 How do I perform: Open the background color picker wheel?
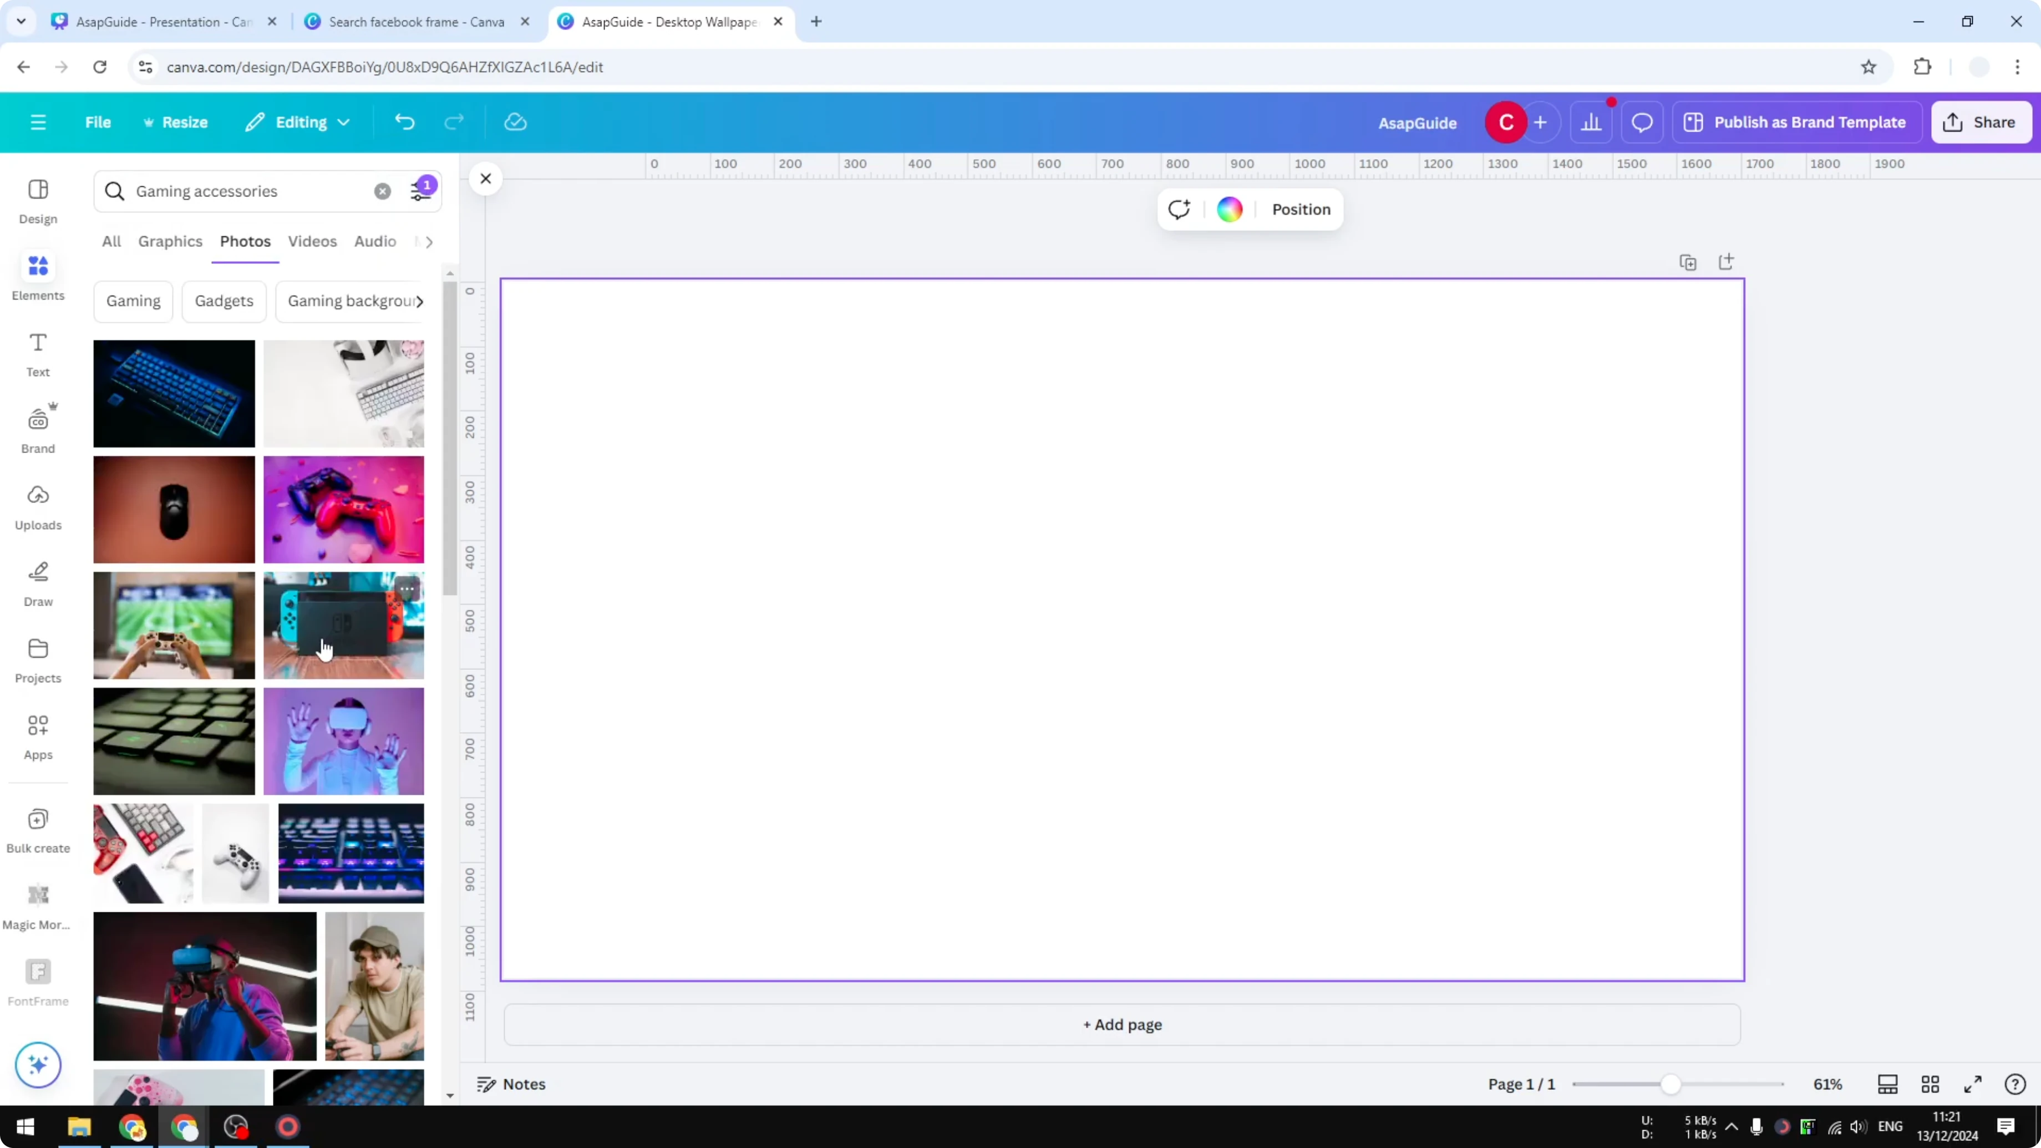[1228, 209]
